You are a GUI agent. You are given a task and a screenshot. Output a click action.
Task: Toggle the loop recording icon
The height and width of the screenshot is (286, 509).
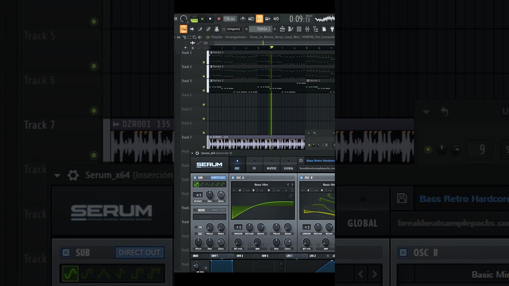pos(276,19)
